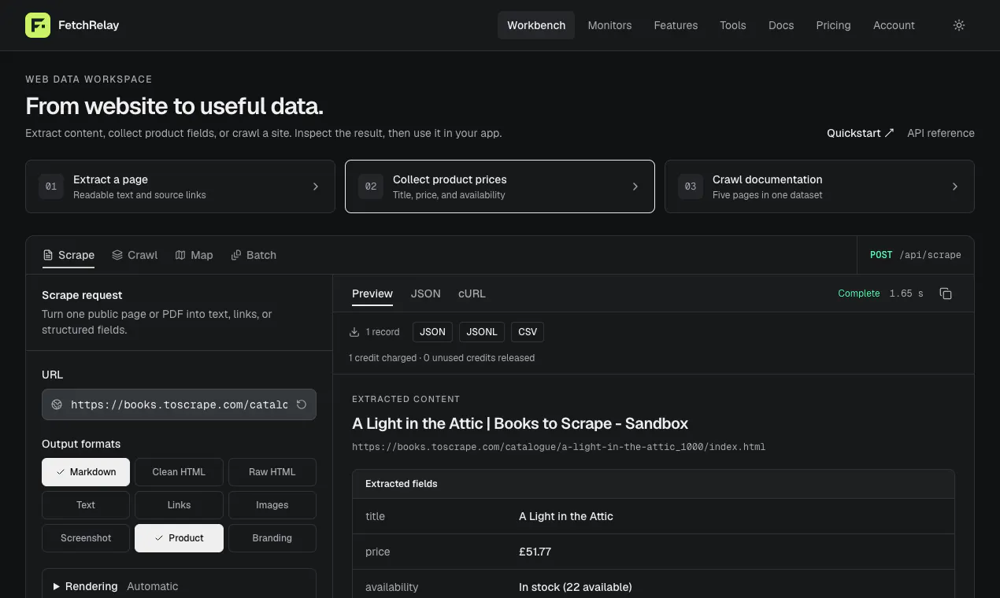Expand the Rendering Automatic section
The height and width of the screenshot is (598, 1000).
[179, 586]
